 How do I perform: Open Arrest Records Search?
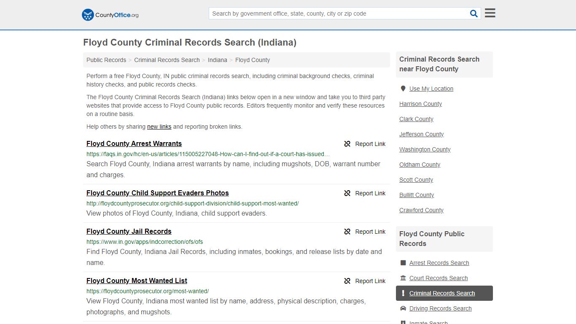click(x=439, y=263)
